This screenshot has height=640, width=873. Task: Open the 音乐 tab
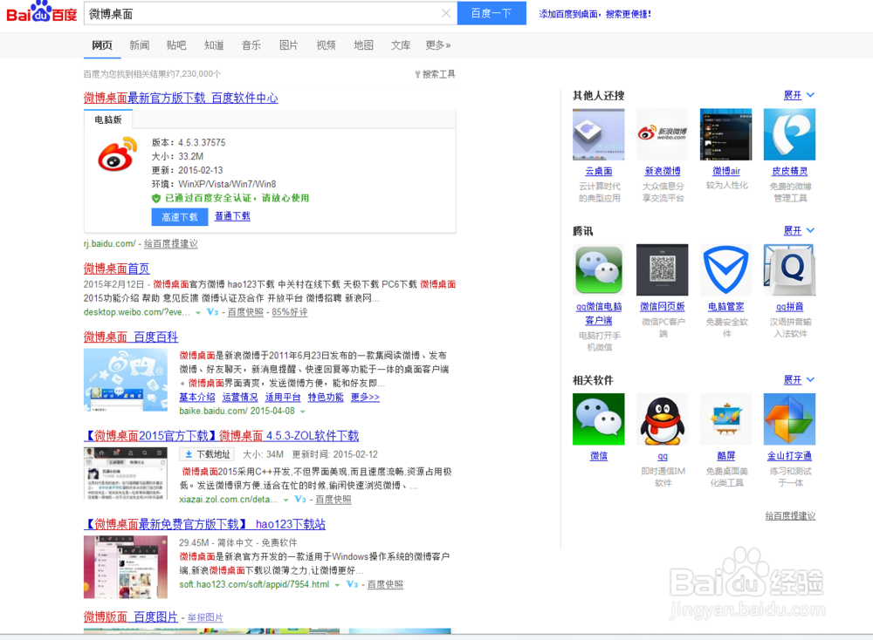pyautogui.click(x=251, y=45)
